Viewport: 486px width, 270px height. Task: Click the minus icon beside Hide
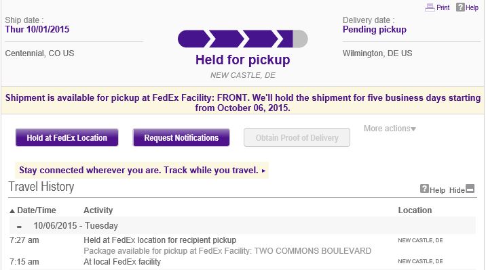pos(470,188)
